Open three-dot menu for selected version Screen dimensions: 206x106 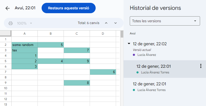click(x=201, y=66)
